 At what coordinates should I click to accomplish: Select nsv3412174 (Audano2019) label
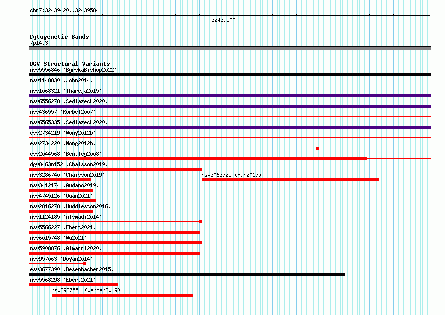(x=64, y=185)
